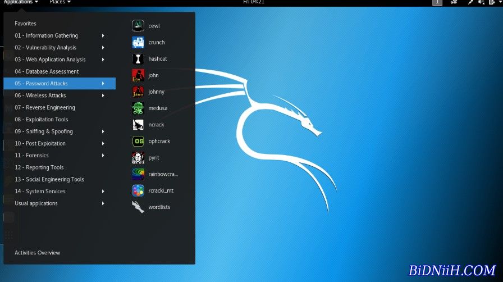Expand 11 - Forensics submenu arrow
The image size is (503, 282).
(103, 156)
